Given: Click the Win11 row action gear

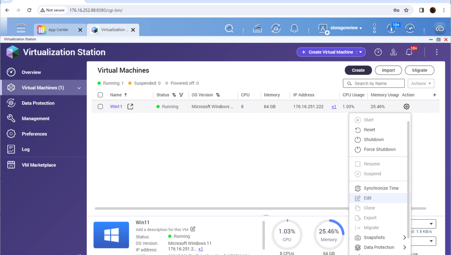Looking at the screenshot, I should (406, 107).
